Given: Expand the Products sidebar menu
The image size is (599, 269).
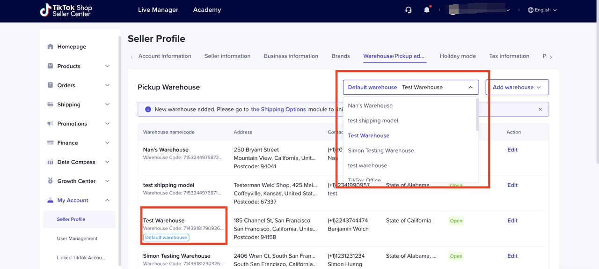Looking at the screenshot, I should [107, 66].
